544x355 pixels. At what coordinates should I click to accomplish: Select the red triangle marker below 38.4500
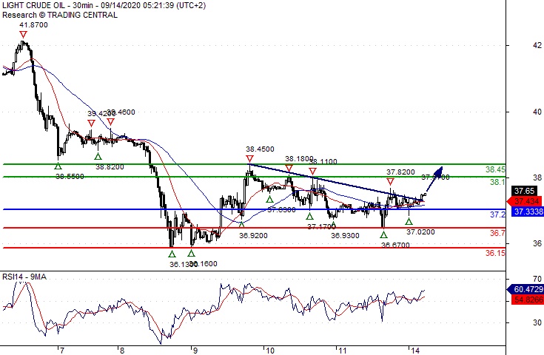click(250, 160)
